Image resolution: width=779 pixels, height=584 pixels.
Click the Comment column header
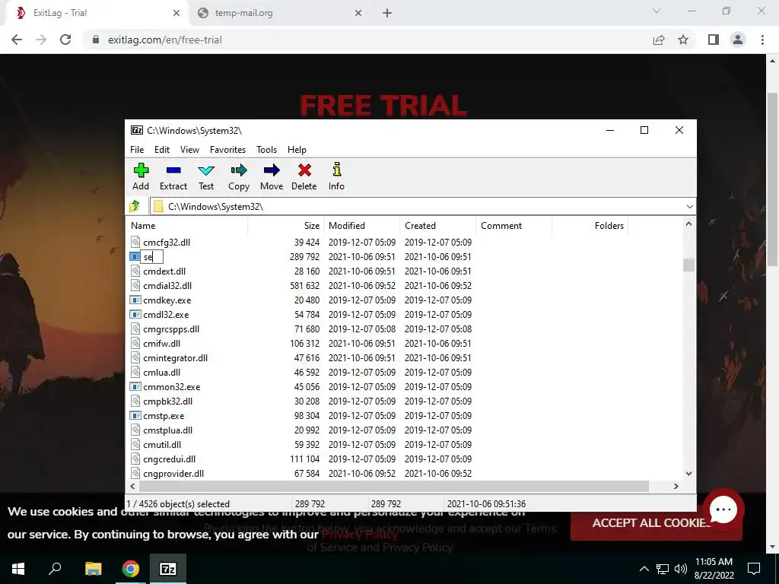coord(514,225)
